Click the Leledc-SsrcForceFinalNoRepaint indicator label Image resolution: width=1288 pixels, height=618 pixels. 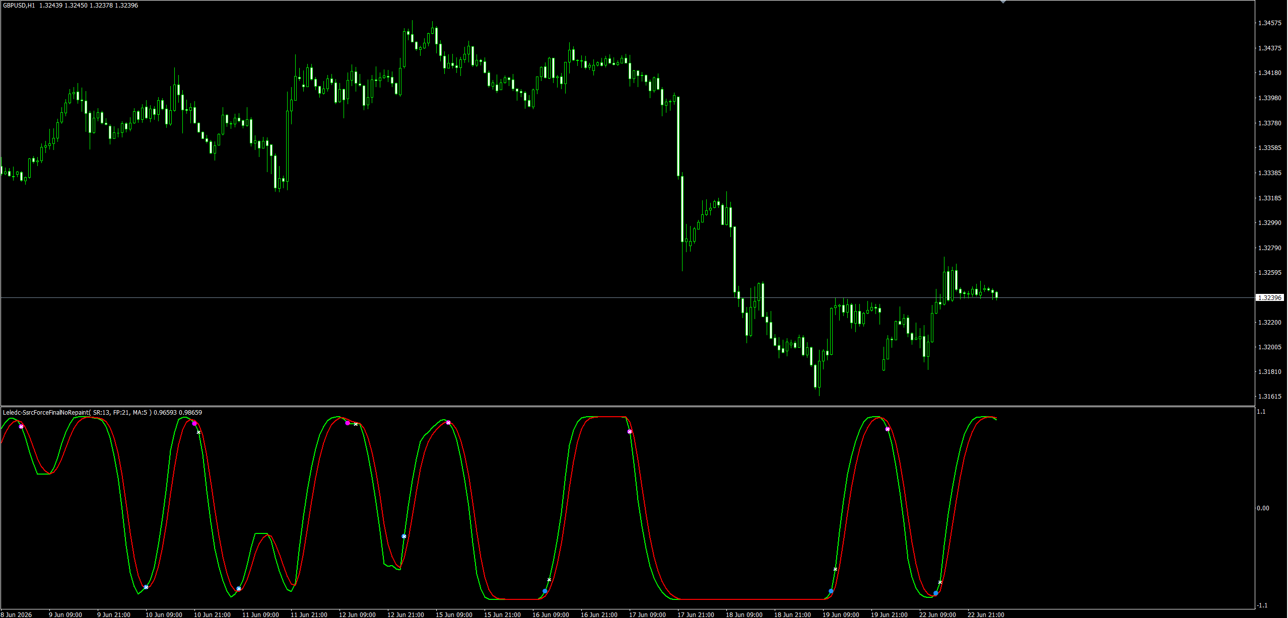(x=102, y=413)
